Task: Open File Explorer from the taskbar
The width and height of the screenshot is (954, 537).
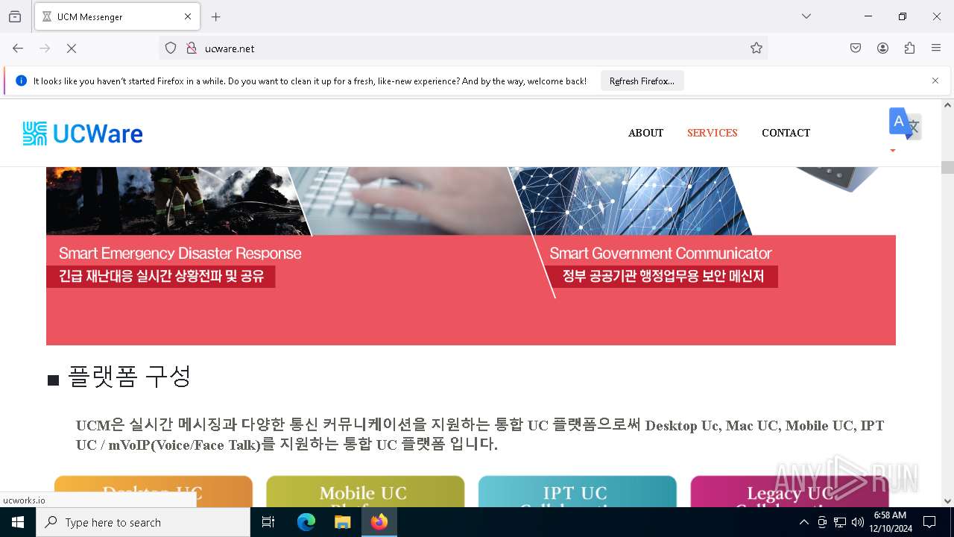Action: point(342,522)
